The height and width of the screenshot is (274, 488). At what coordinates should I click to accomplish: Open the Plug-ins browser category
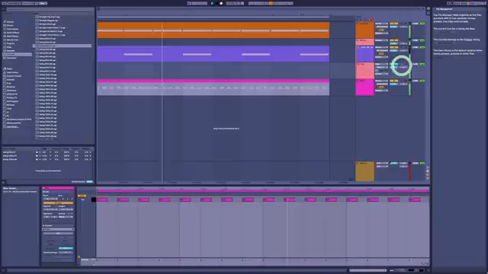pos(11,43)
